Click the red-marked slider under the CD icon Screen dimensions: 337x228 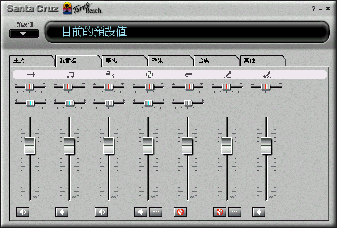[150, 87]
